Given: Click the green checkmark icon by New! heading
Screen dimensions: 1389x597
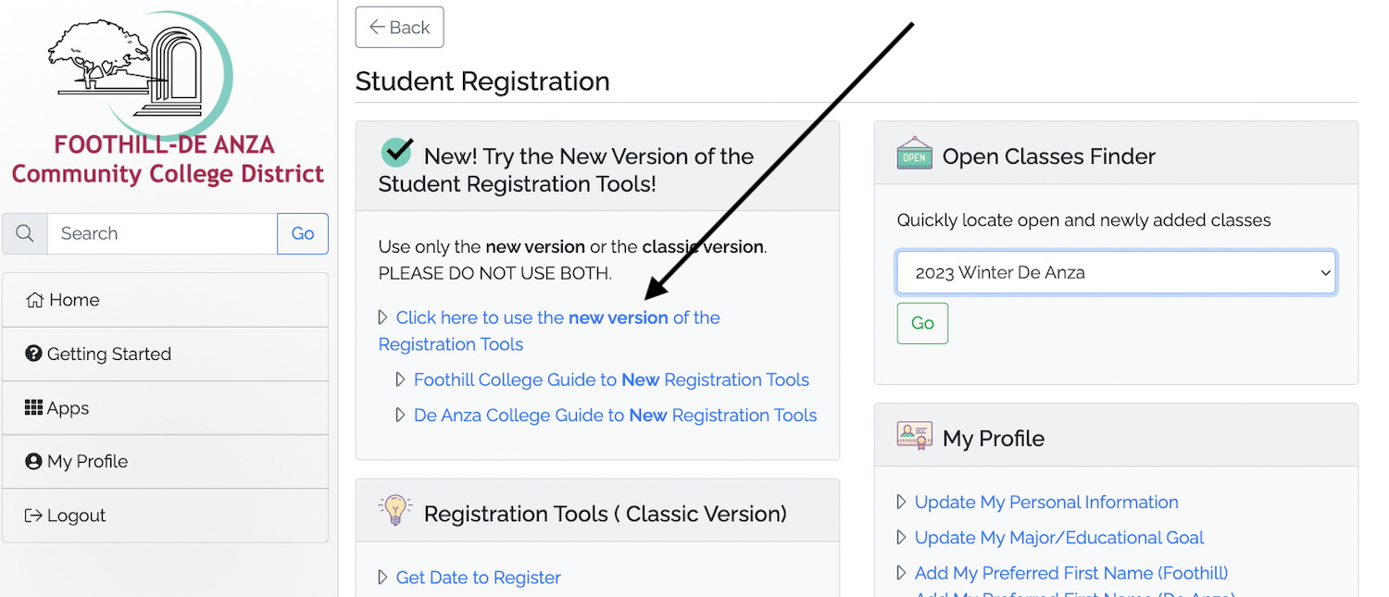Looking at the screenshot, I should point(396,153).
